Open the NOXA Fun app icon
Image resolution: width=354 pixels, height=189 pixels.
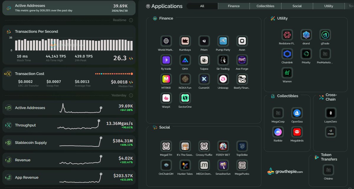pyautogui.click(x=185, y=79)
